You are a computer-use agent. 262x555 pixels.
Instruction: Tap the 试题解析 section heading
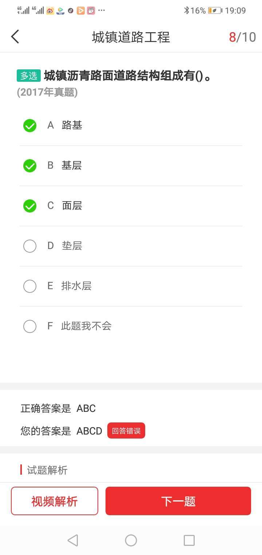click(47, 470)
